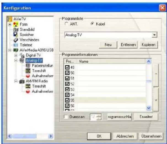Click the Overscan value spinner
The height and width of the screenshot is (144, 167).
99,117
